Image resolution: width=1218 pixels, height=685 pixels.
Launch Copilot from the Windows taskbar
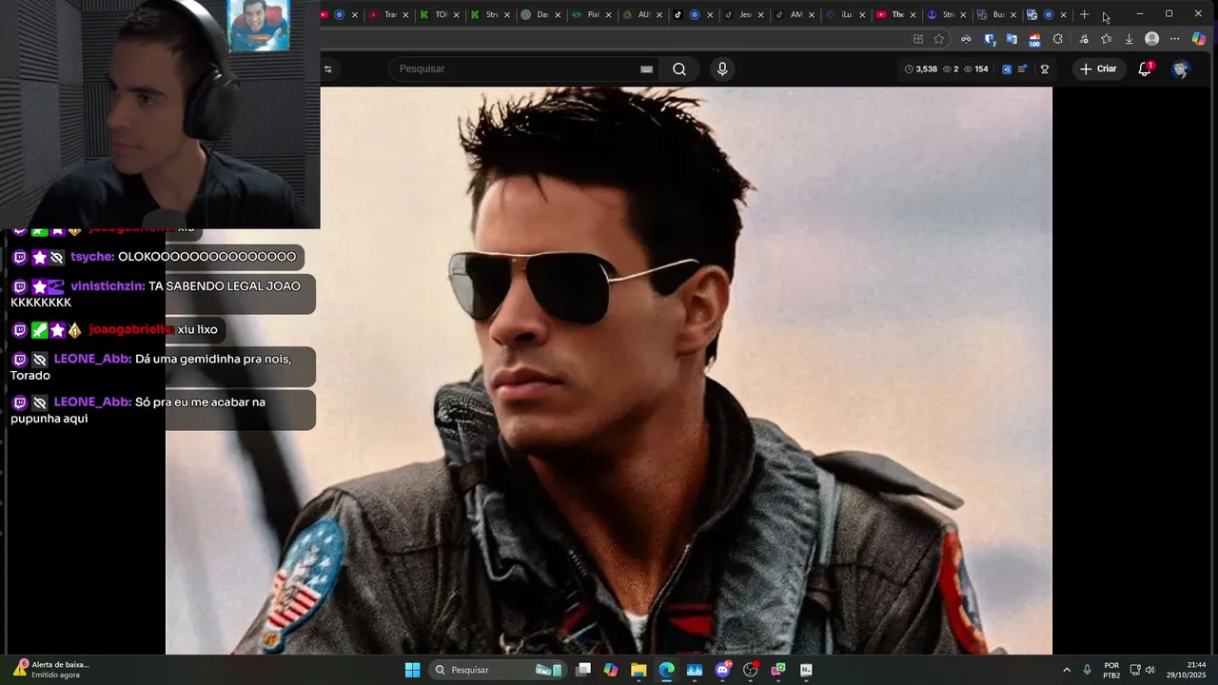pyautogui.click(x=611, y=670)
